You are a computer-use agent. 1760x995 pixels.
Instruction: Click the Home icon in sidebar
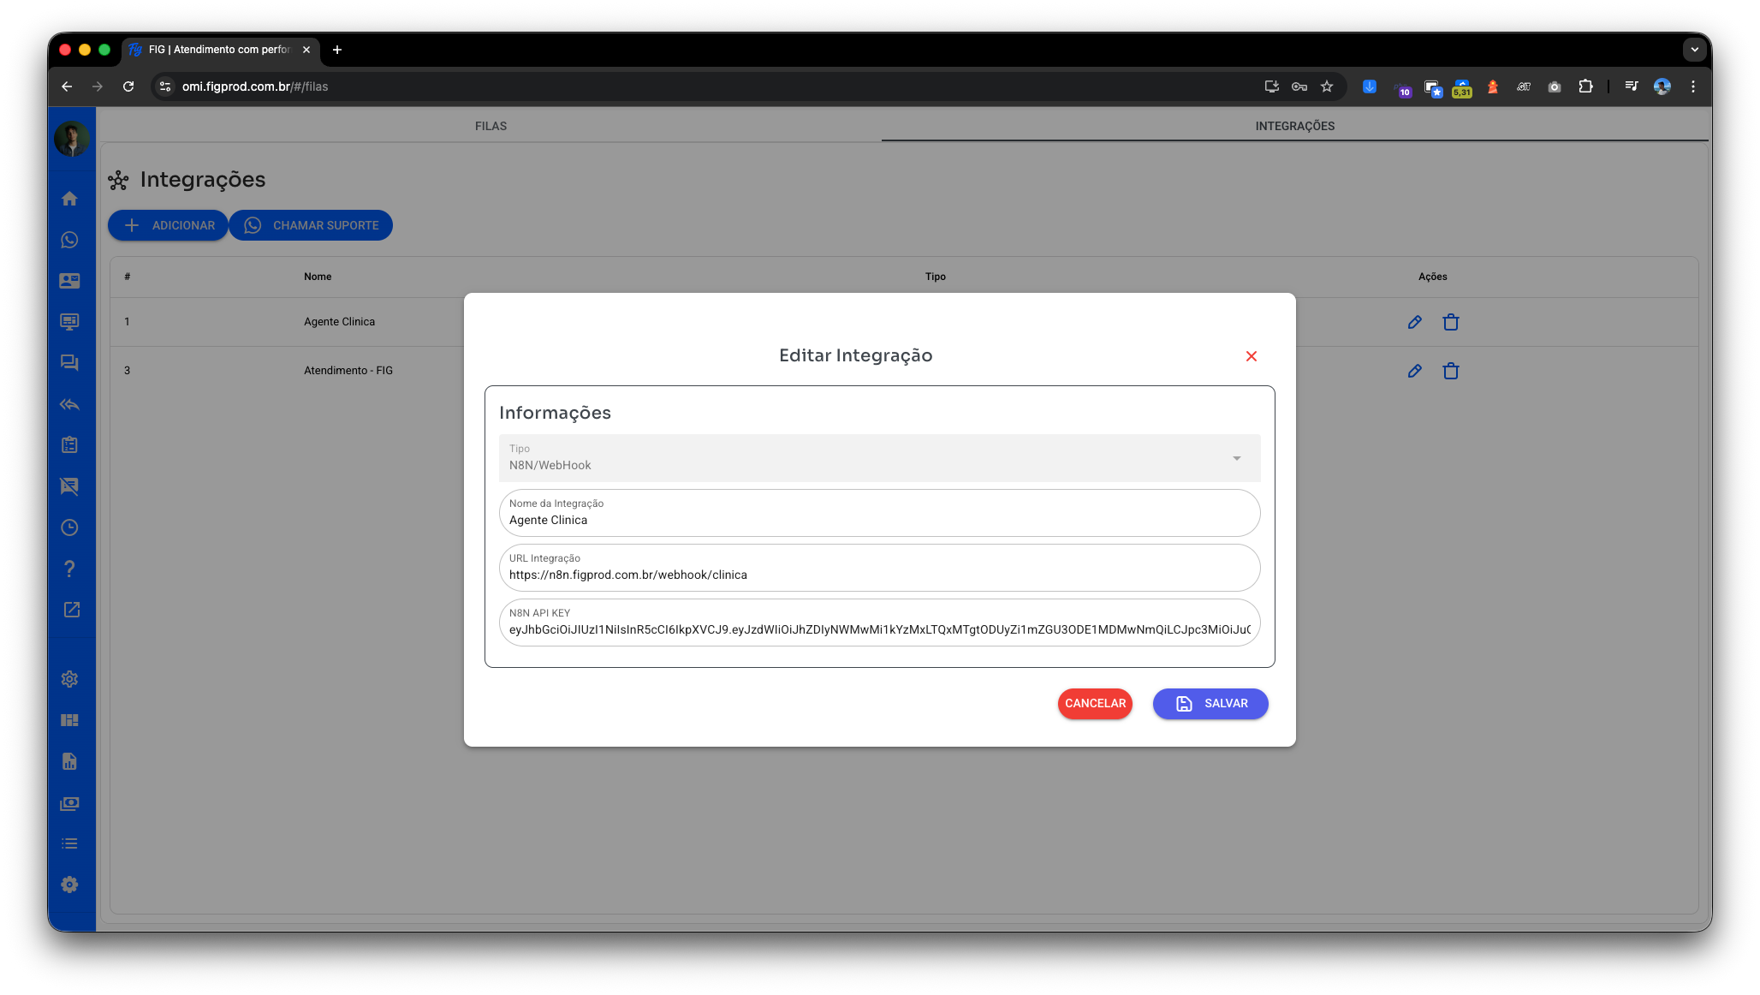[70, 199]
